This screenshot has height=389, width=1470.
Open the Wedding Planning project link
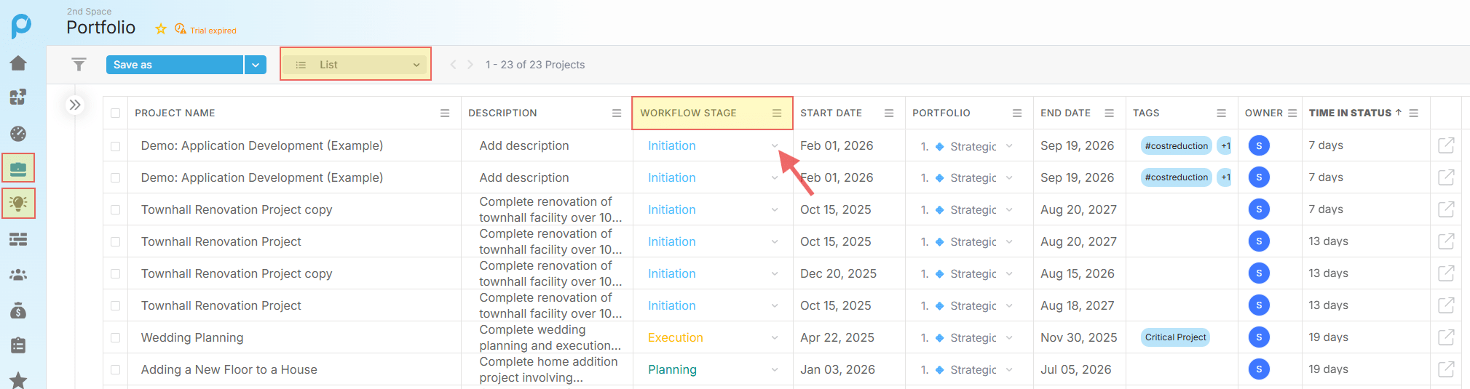pyautogui.click(x=192, y=337)
